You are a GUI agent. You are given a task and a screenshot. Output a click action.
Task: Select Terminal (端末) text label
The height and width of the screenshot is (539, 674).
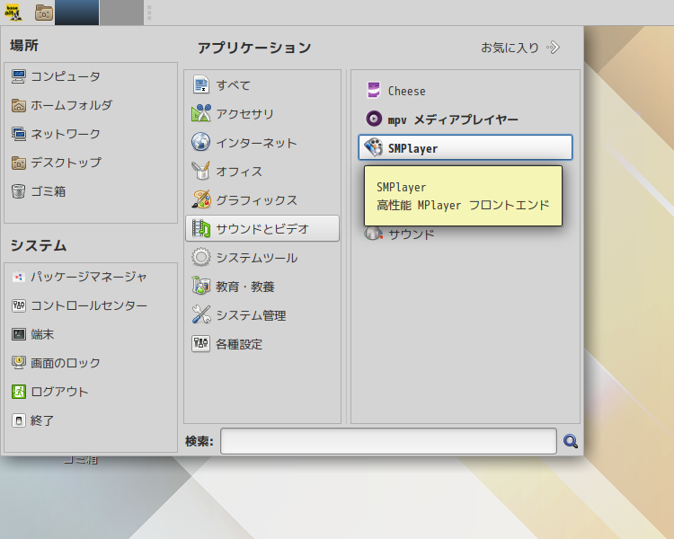tap(42, 334)
